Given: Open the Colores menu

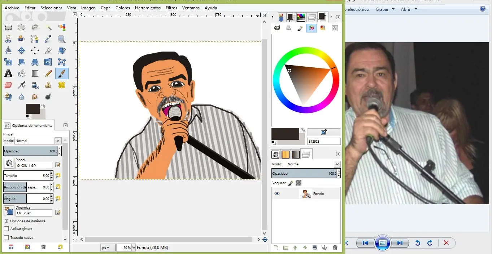Looking at the screenshot, I should click(x=123, y=8).
